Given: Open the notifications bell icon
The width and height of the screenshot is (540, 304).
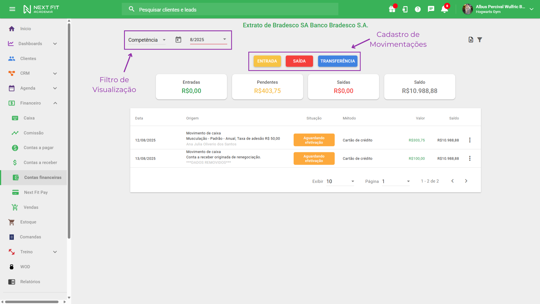Looking at the screenshot, I should 444,9.
